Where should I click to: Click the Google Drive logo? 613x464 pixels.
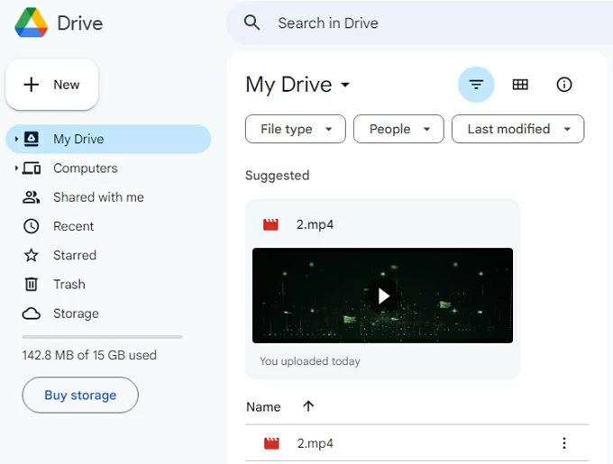pos(32,23)
